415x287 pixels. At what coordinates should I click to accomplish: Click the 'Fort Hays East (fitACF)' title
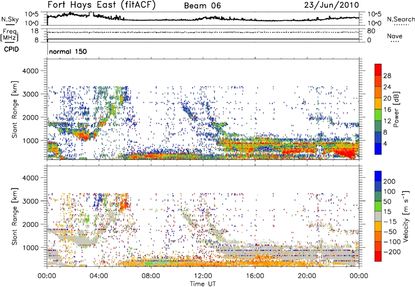coord(102,5)
